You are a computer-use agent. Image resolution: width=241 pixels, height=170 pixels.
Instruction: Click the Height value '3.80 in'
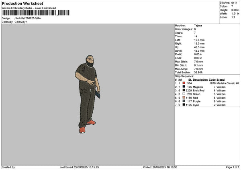point(235,10)
